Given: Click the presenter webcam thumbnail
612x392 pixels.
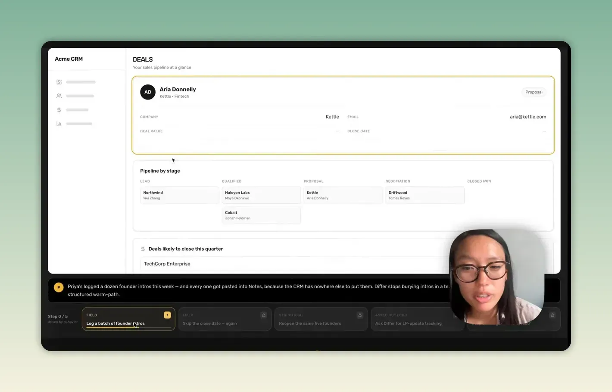Looking at the screenshot, I should tap(496, 277).
